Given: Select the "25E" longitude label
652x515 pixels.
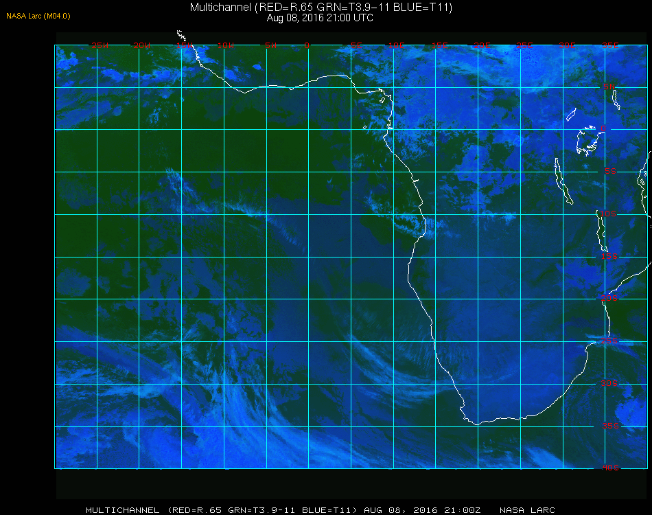Looking at the screenshot, I should 524,45.
